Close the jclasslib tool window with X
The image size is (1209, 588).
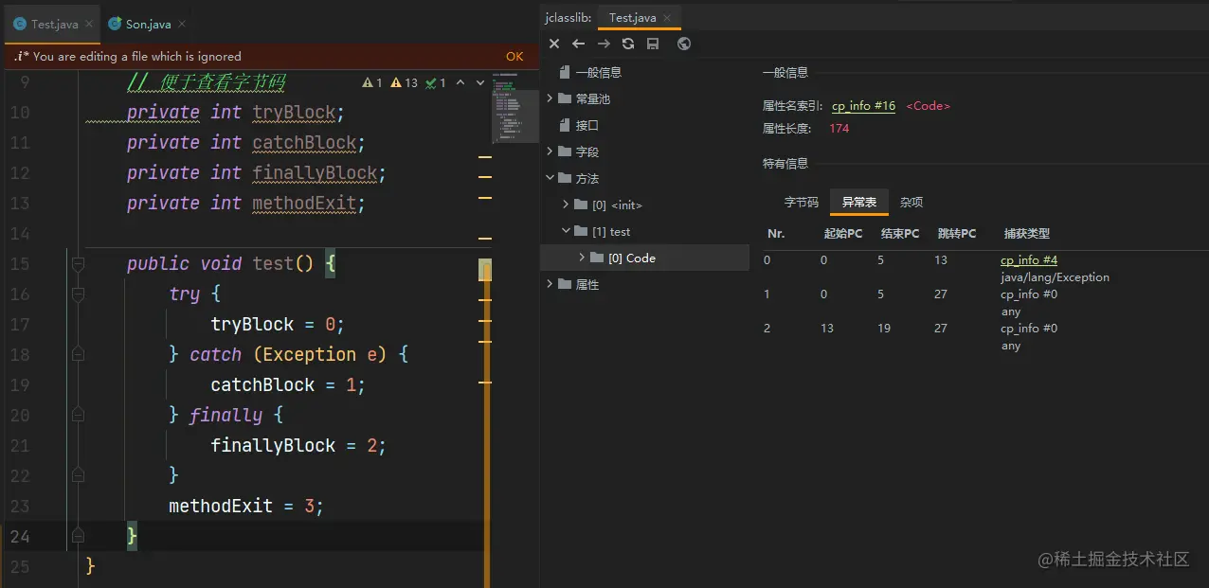point(554,44)
